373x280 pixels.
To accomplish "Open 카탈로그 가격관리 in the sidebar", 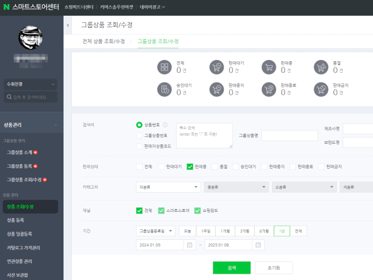I will point(23,247).
